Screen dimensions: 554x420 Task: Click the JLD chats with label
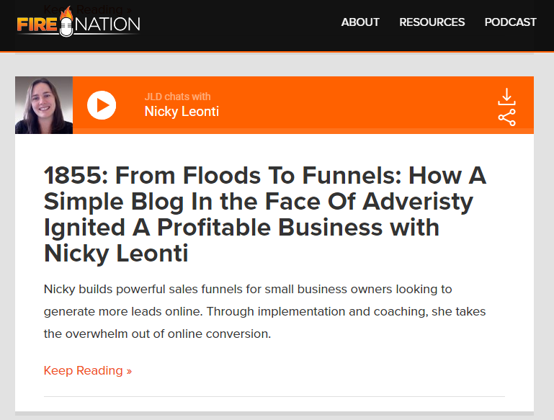pyautogui.click(x=177, y=97)
